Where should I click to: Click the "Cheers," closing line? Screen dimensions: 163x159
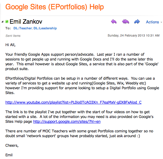point(12,146)
